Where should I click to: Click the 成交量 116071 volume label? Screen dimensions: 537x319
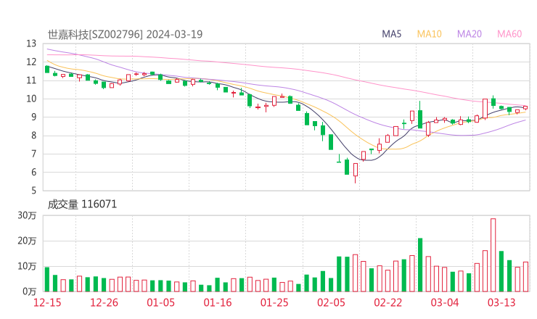tap(82, 204)
